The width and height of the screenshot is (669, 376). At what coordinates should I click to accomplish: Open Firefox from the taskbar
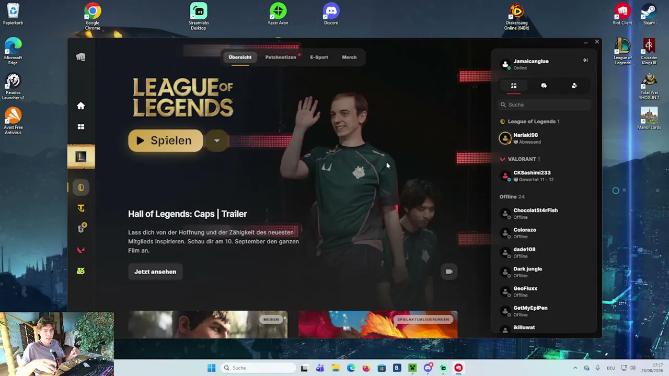coord(366,368)
